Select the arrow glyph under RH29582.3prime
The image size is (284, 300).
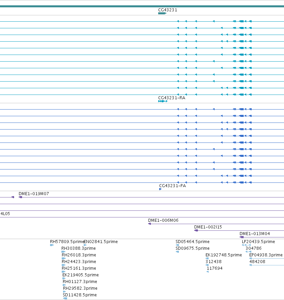pos(64,292)
